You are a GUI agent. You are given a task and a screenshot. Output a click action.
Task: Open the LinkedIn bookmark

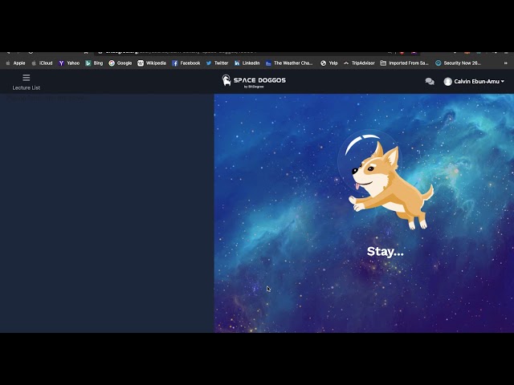point(247,63)
